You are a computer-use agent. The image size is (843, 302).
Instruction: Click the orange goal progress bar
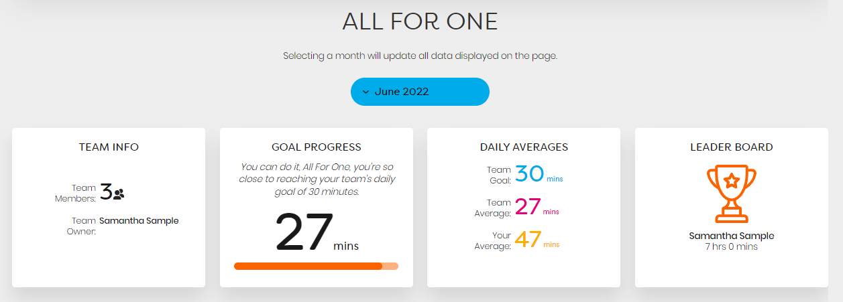pyautogui.click(x=316, y=266)
